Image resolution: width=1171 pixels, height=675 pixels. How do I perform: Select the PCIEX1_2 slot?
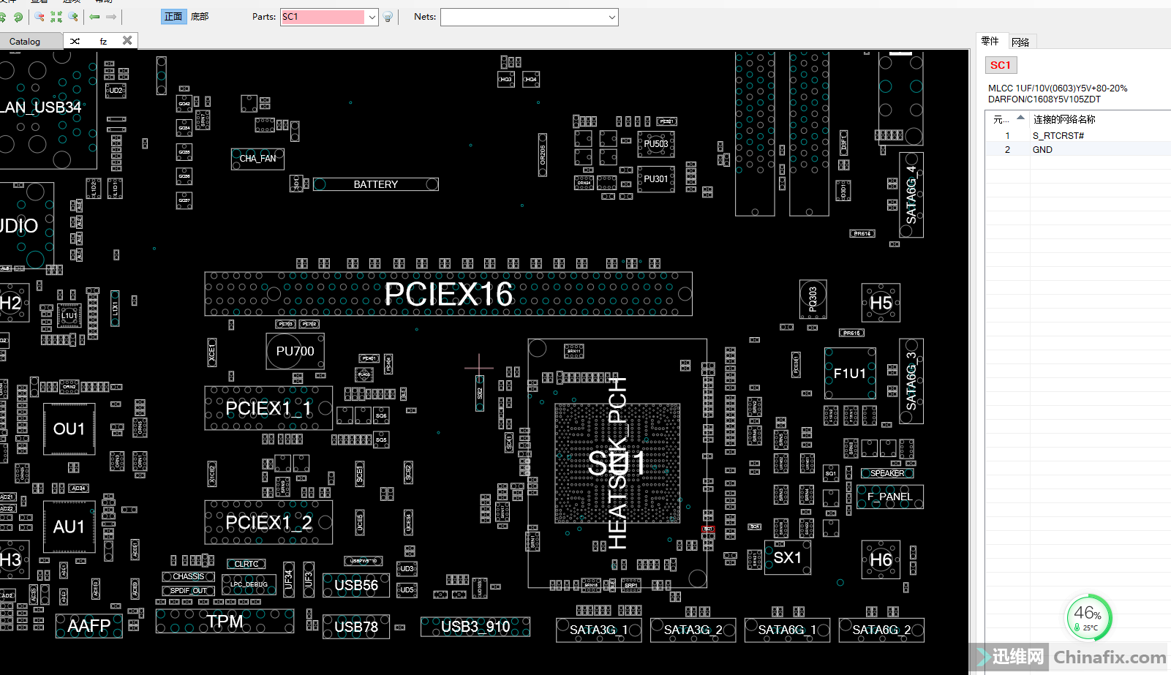tap(268, 522)
